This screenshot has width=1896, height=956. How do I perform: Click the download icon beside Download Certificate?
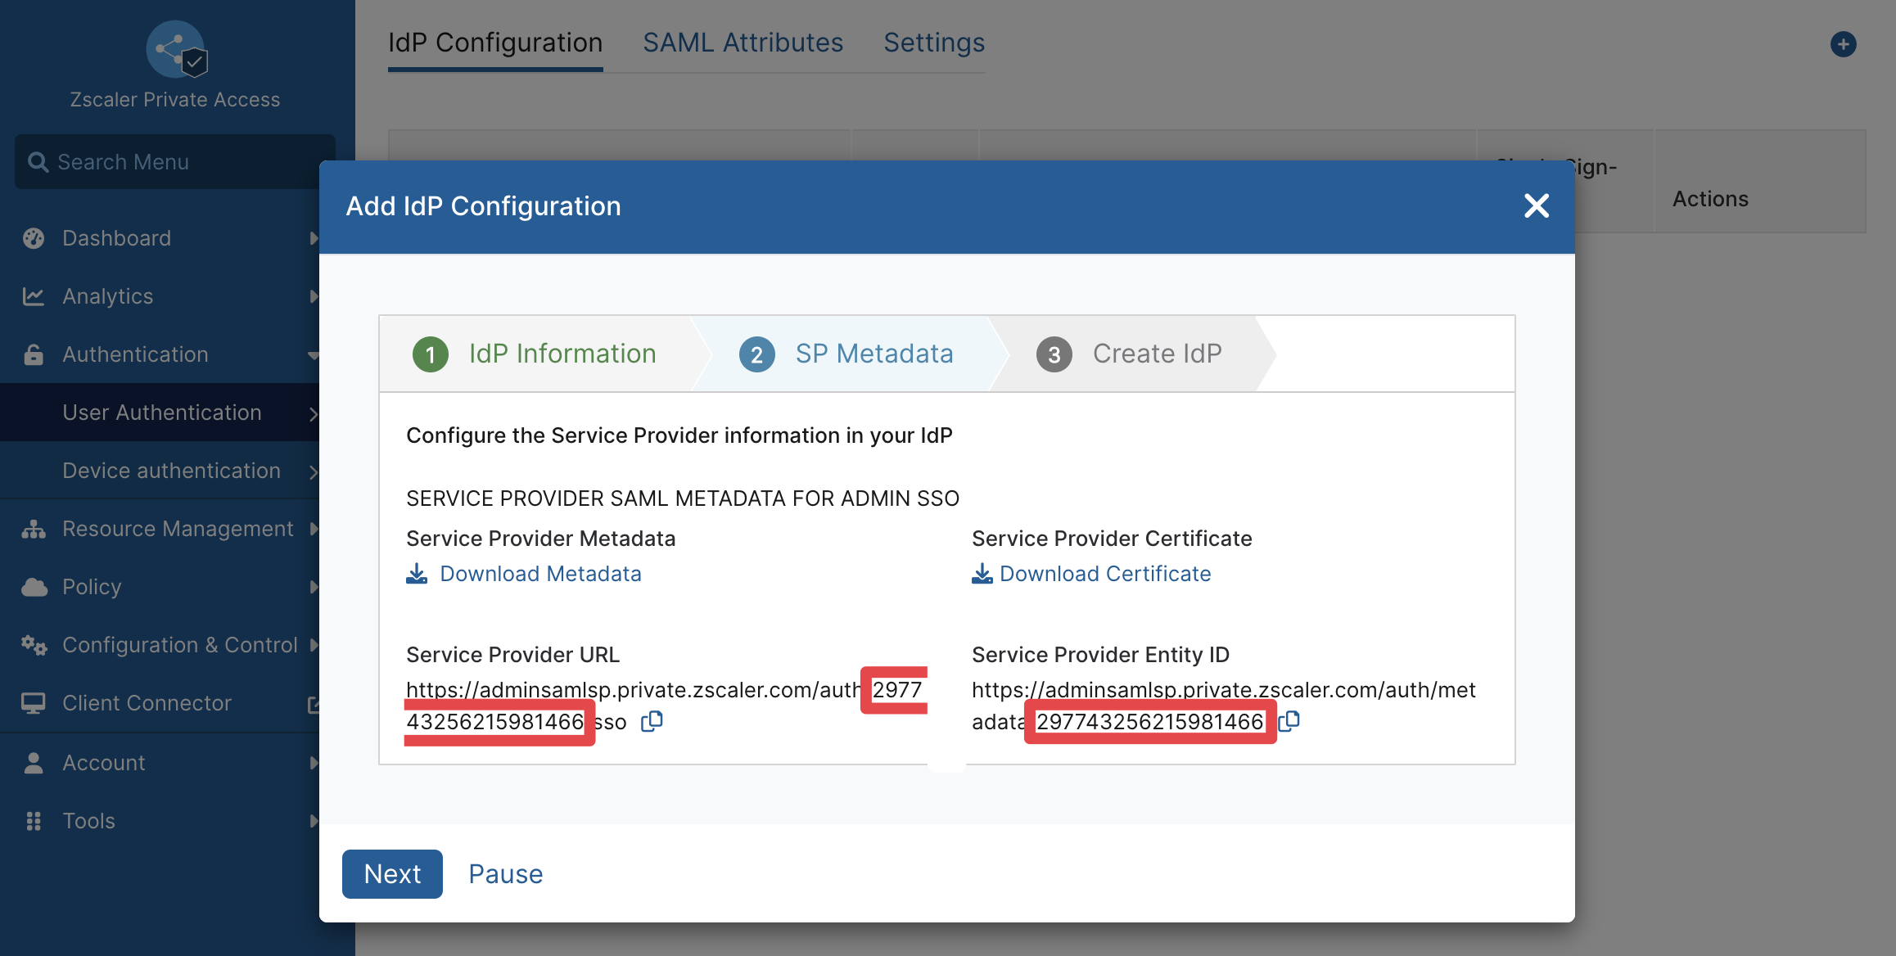(x=982, y=574)
